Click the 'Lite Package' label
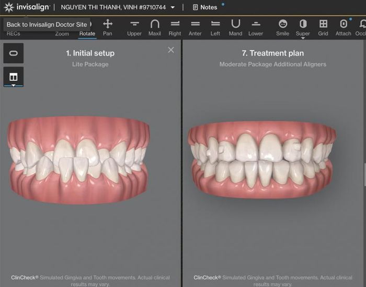Viewport: 366px width, 287px height. (90, 64)
